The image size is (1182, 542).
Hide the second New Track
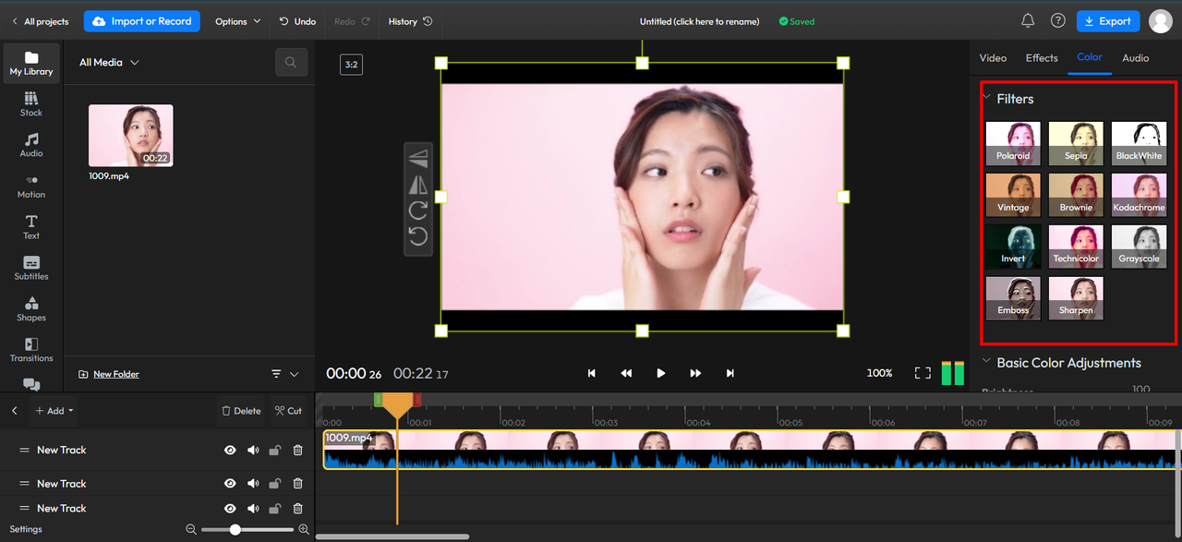[230, 484]
